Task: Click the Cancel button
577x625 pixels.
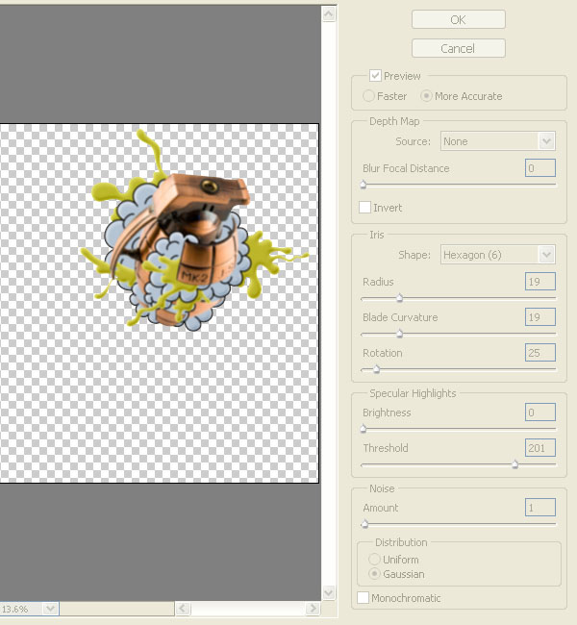Action: pos(458,48)
